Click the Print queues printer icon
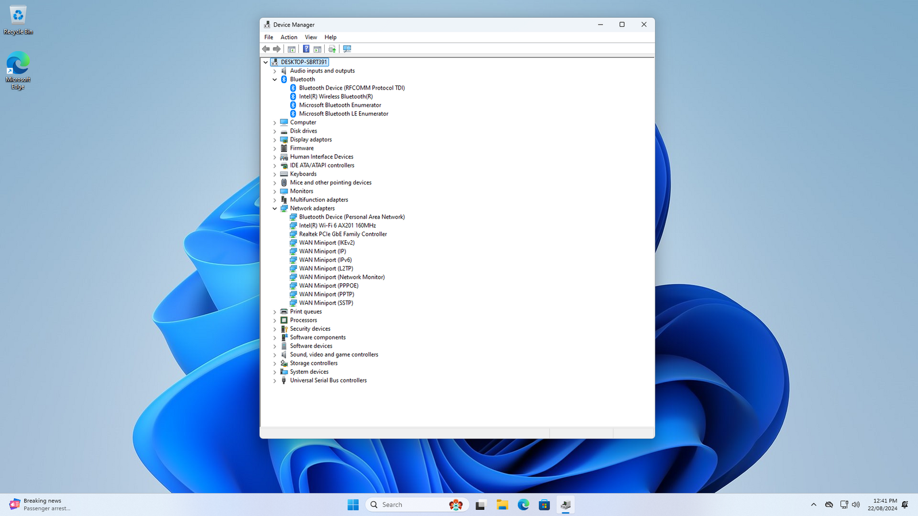 tap(284, 311)
